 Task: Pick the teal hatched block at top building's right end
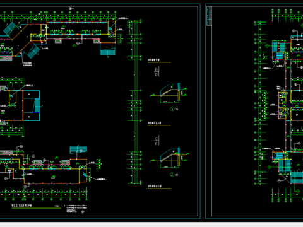click(x=108, y=52)
